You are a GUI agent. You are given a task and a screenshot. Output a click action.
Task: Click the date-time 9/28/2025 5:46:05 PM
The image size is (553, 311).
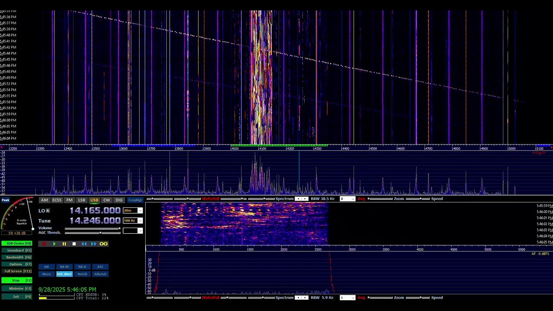click(67, 289)
